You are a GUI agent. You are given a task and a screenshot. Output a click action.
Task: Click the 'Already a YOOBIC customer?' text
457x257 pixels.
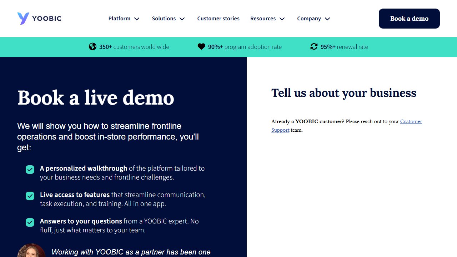(x=308, y=121)
